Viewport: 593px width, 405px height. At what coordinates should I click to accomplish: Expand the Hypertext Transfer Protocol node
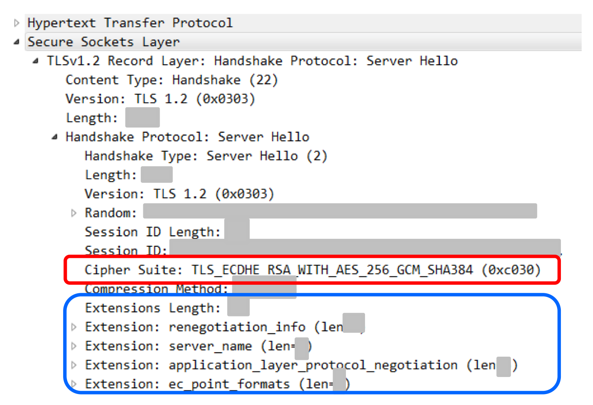[x=16, y=23]
